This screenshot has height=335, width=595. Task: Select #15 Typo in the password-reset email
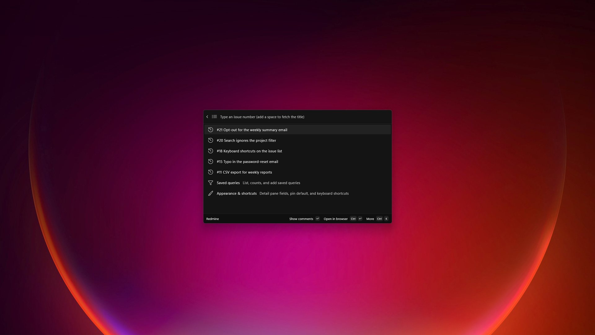pyautogui.click(x=297, y=161)
